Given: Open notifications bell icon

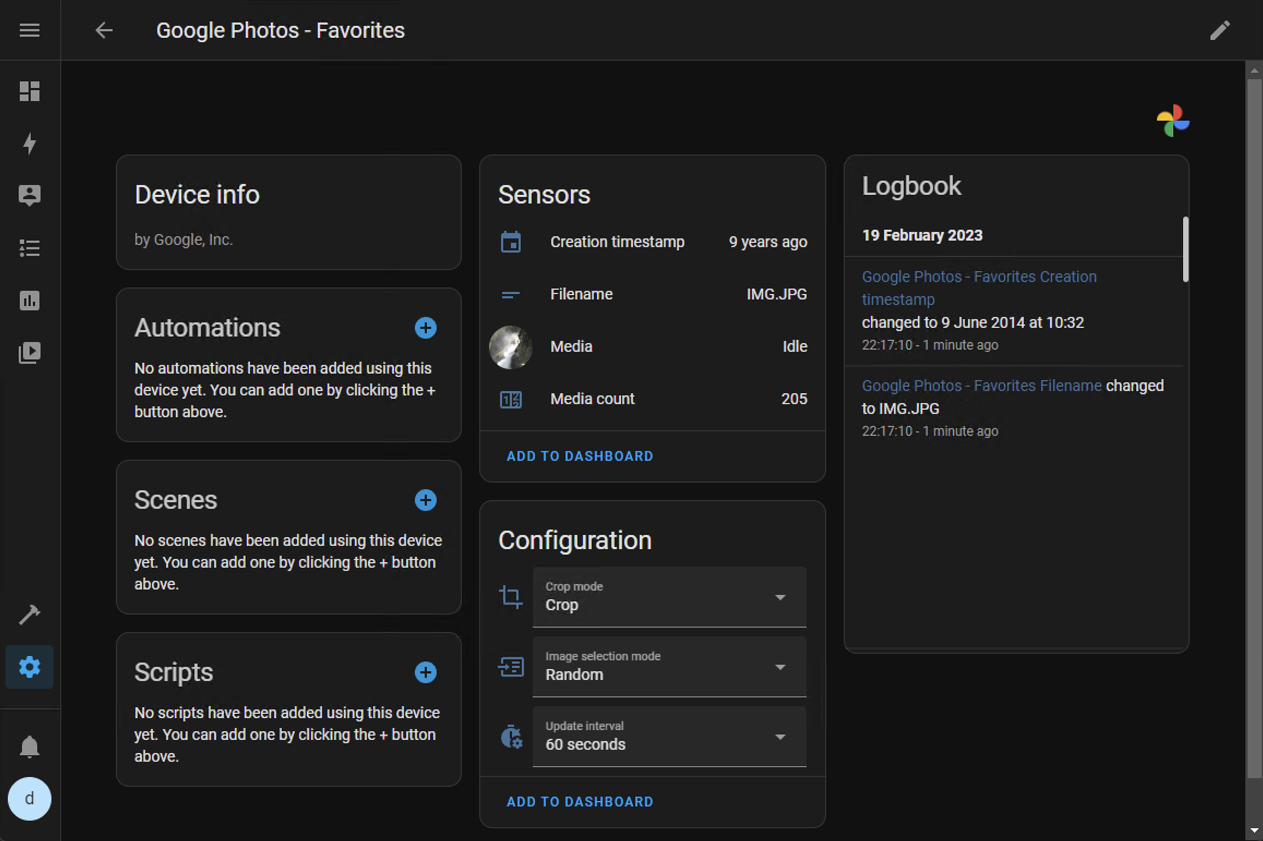Looking at the screenshot, I should pos(29,747).
